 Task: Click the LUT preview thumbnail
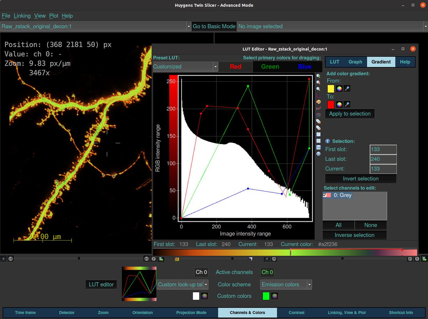[139, 284]
